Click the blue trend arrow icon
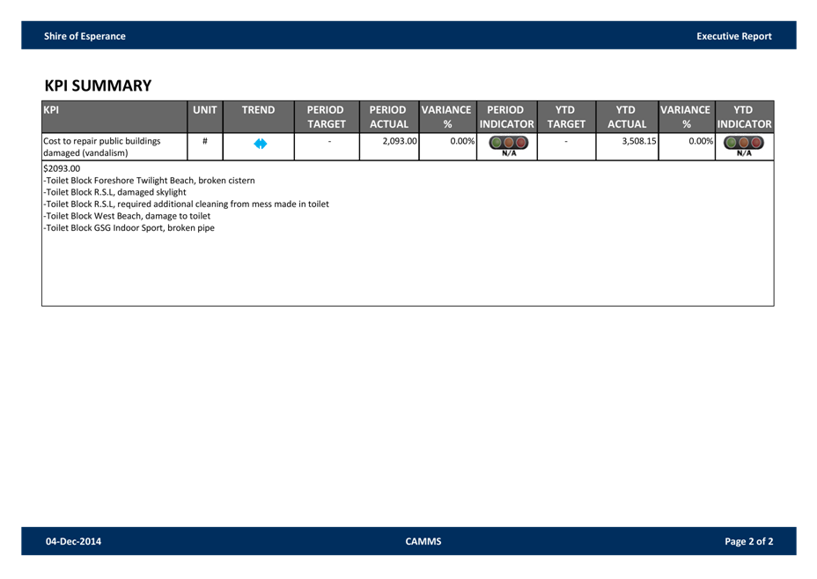 (260, 144)
